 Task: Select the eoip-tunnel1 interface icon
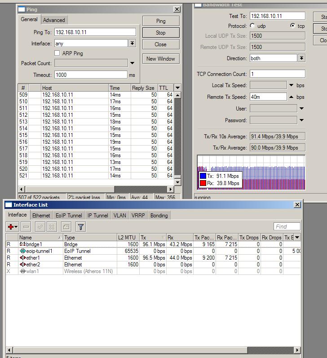pyautogui.click(x=22, y=251)
